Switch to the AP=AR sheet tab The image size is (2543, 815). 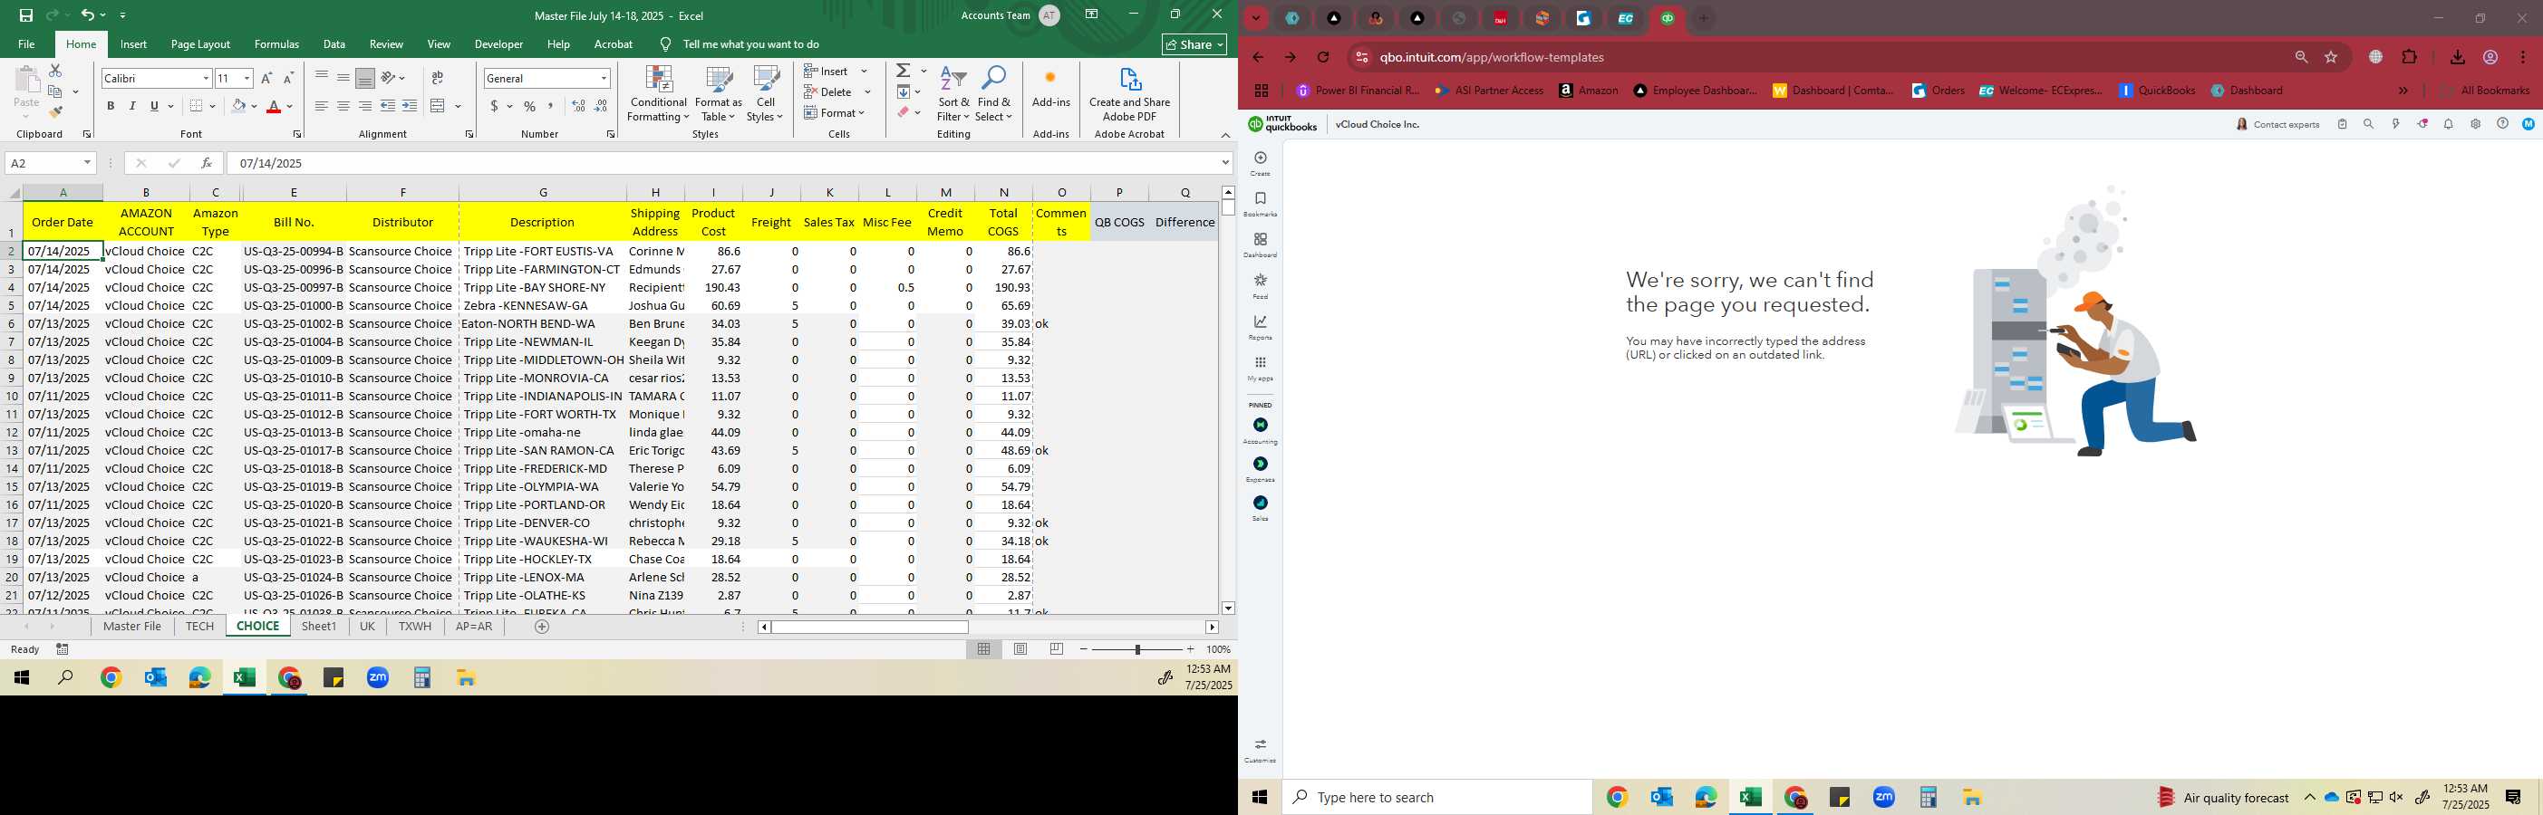point(474,627)
